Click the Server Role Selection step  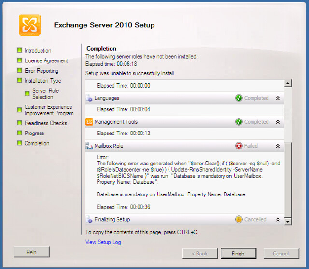pos(45,94)
